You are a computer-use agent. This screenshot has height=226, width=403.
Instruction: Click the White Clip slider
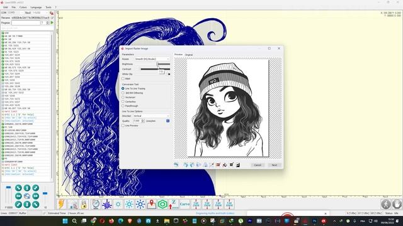coord(152,74)
